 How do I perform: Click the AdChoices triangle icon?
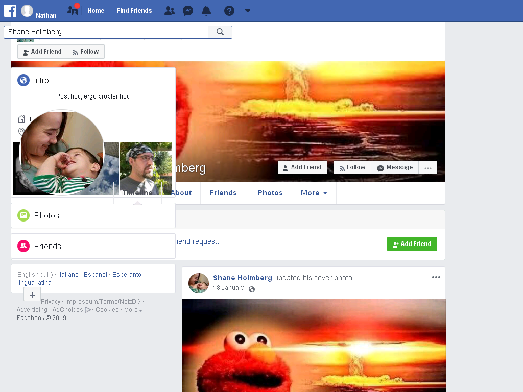88,310
